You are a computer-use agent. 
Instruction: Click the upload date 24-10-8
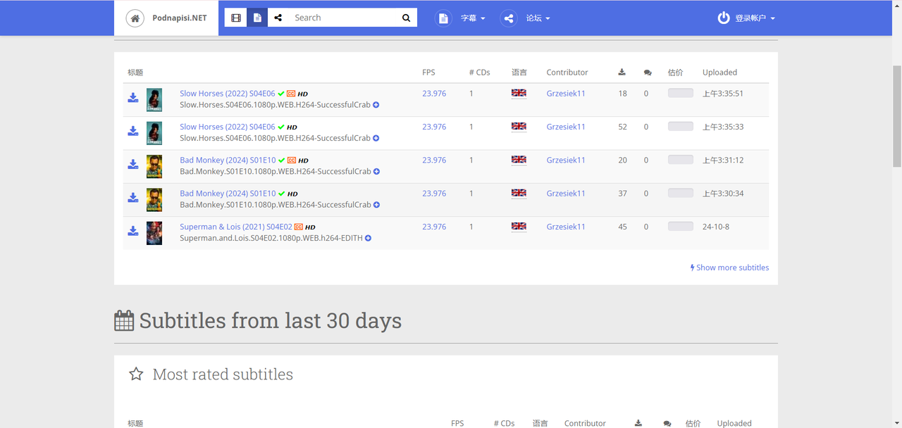[x=716, y=227]
